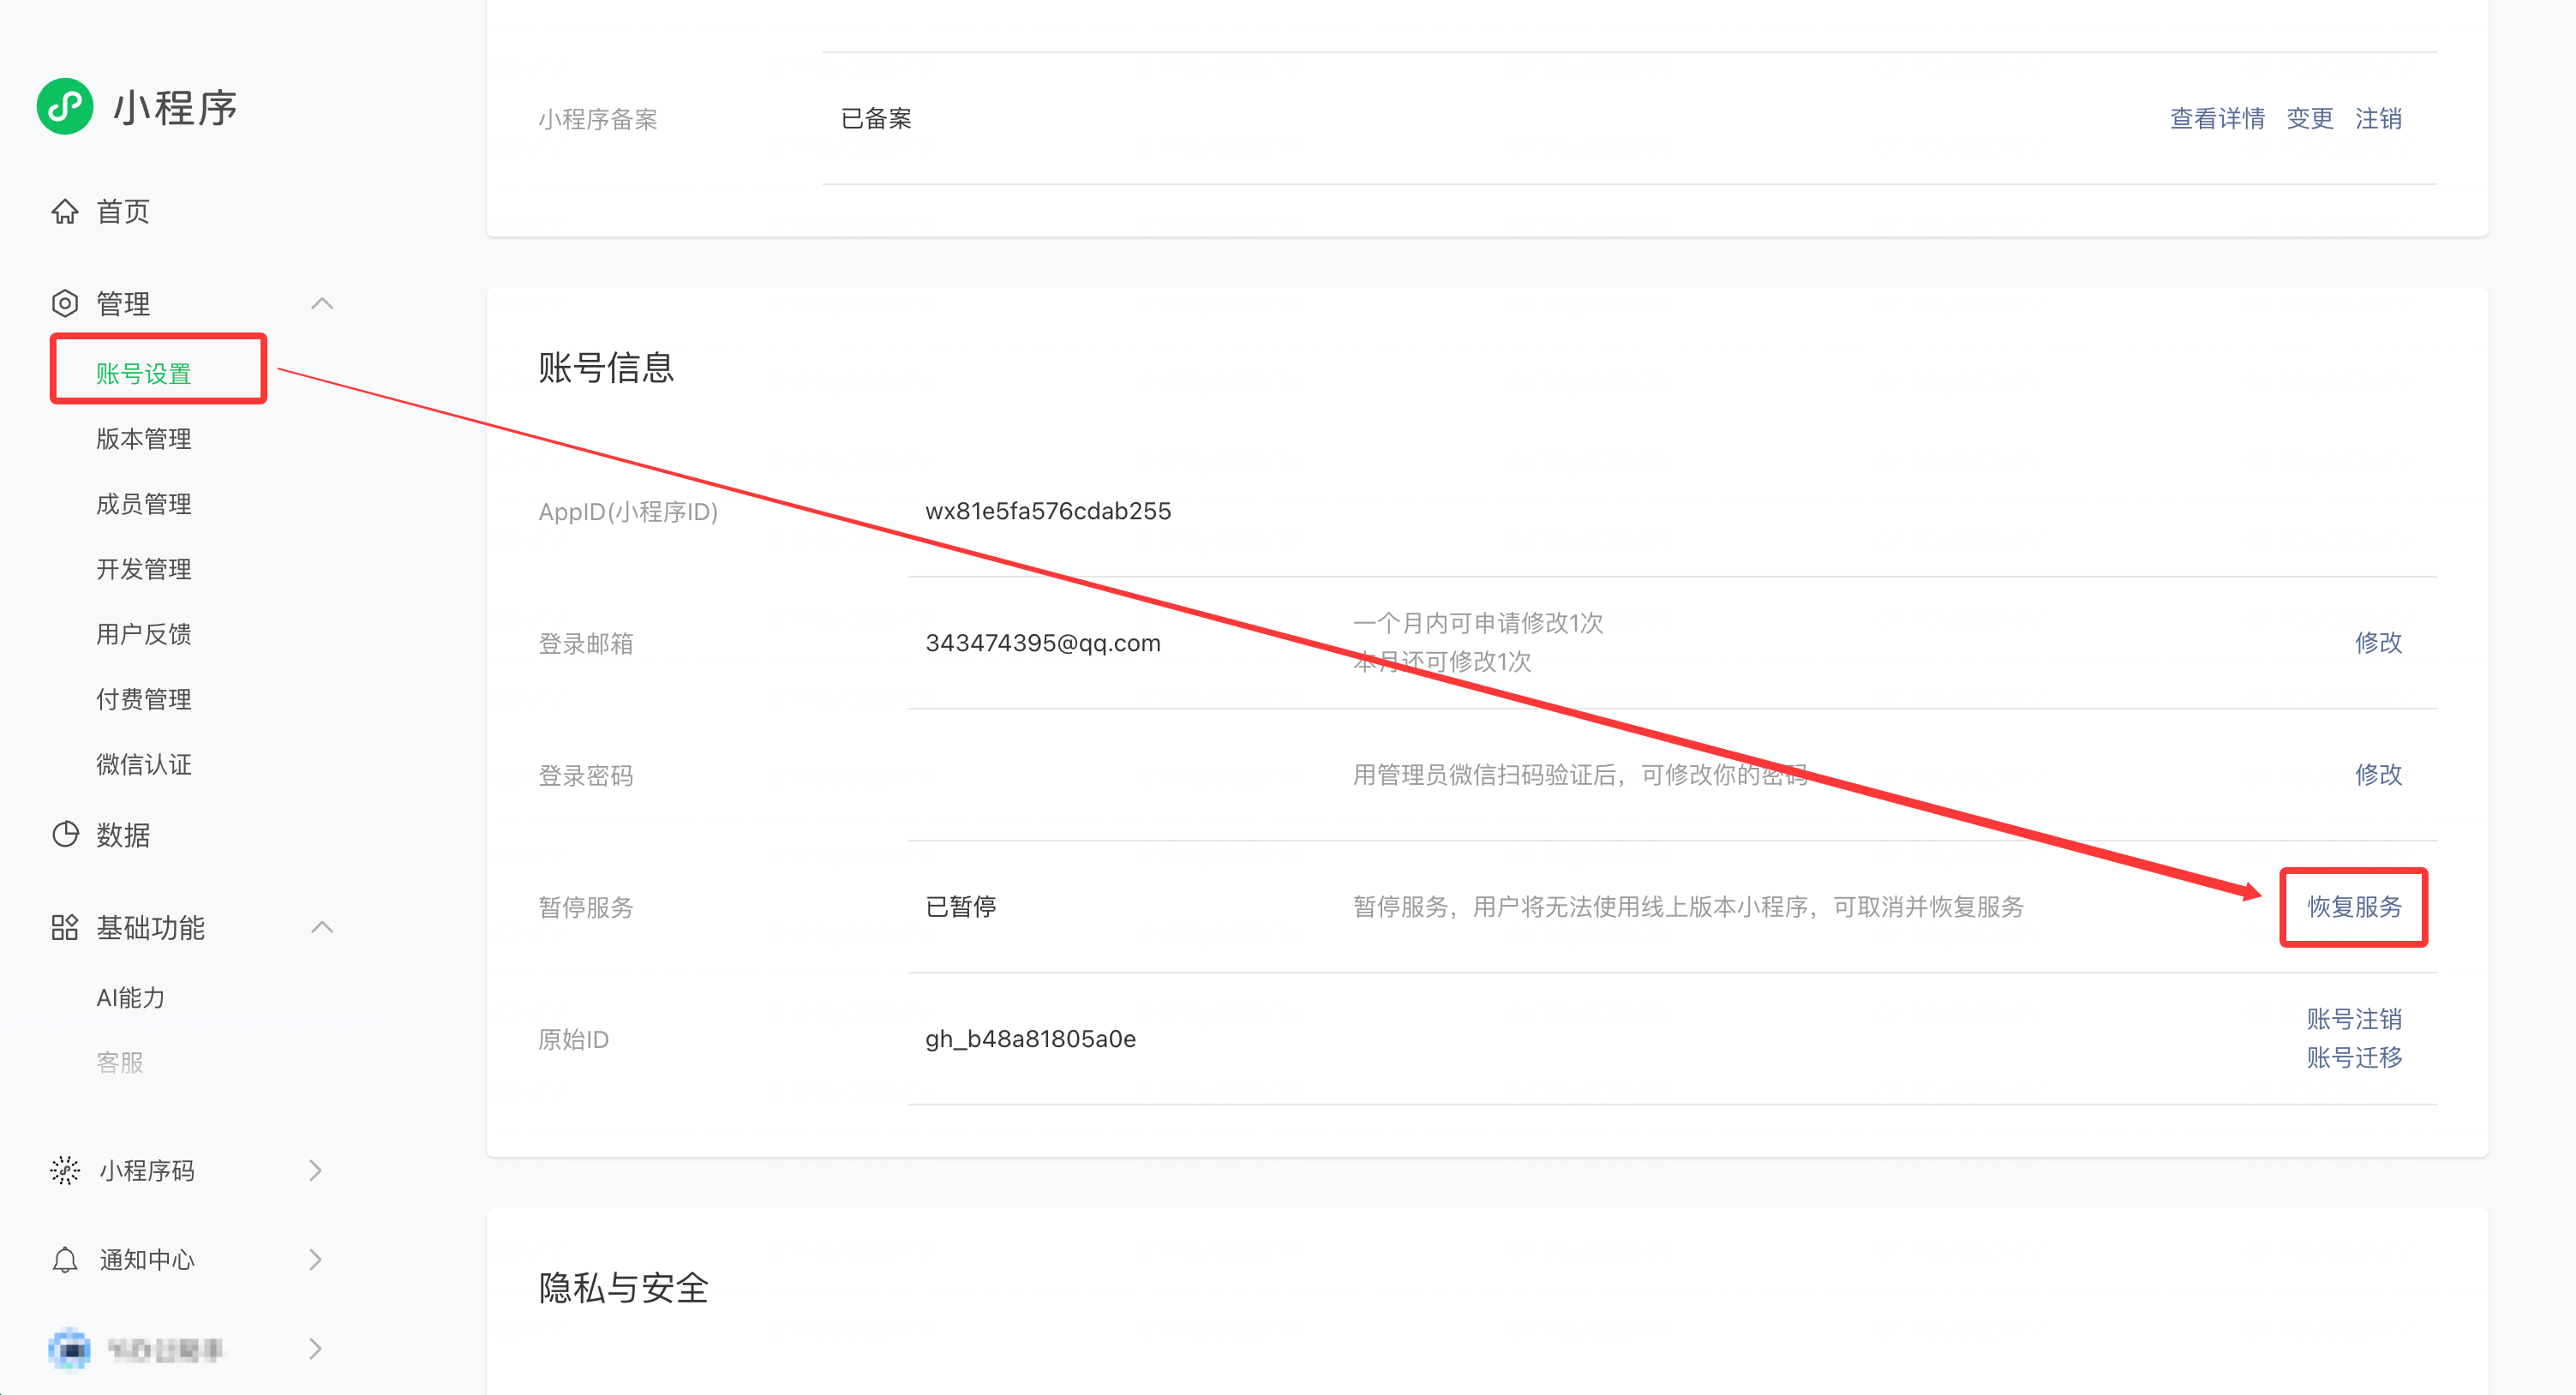The width and height of the screenshot is (2576, 1395).
Task: Click the grid icon beside 基础功能
Action: (65, 927)
